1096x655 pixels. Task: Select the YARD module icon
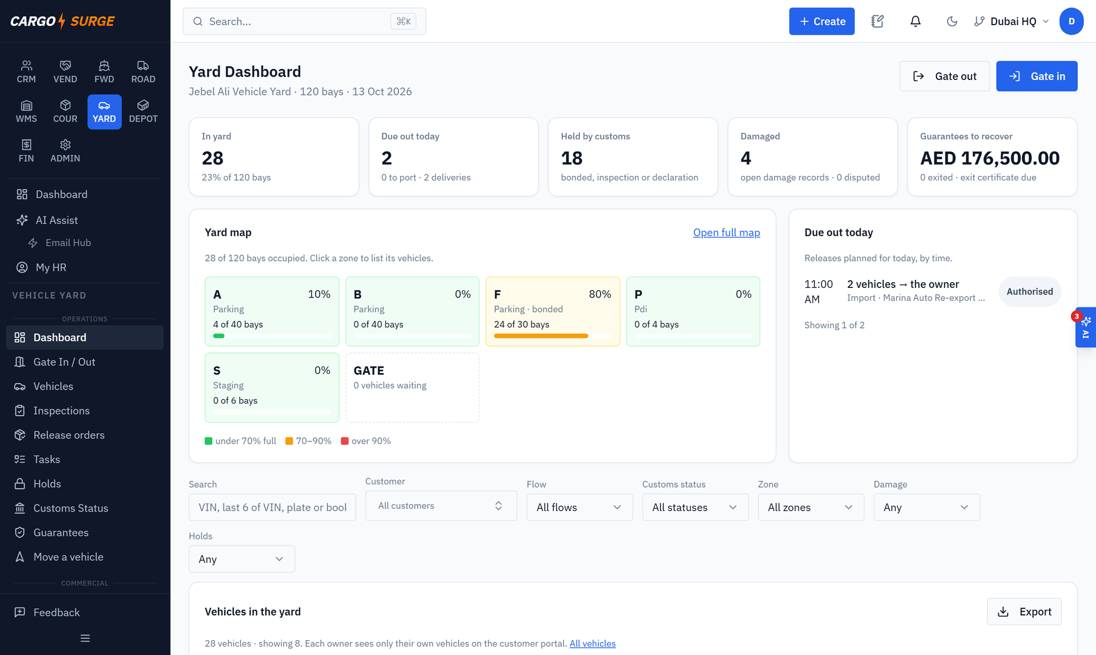[x=104, y=111]
